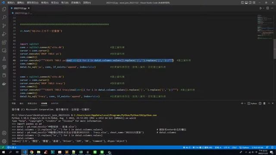Open the Remote Explorer view
Screen dimensions: 276x155
click(x=4, y=51)
